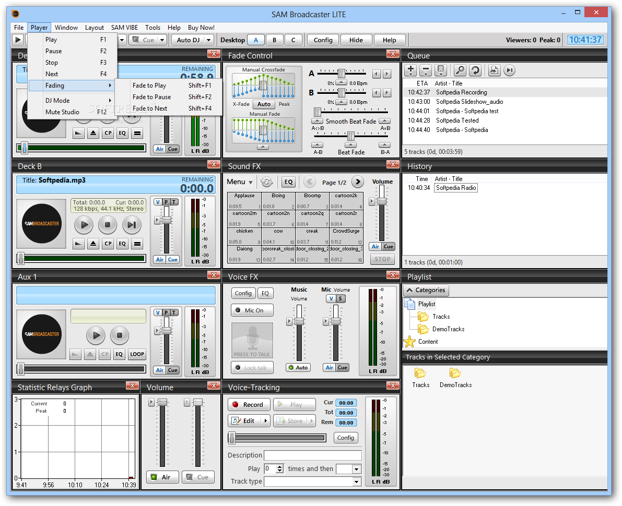Remove a track using the Queue minus icon
Viewport: 622px width, 506px height.
[426, 70]
